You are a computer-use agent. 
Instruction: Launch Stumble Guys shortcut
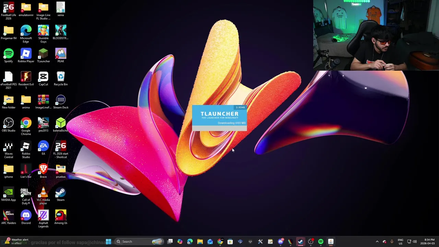(x=43, y=34)
